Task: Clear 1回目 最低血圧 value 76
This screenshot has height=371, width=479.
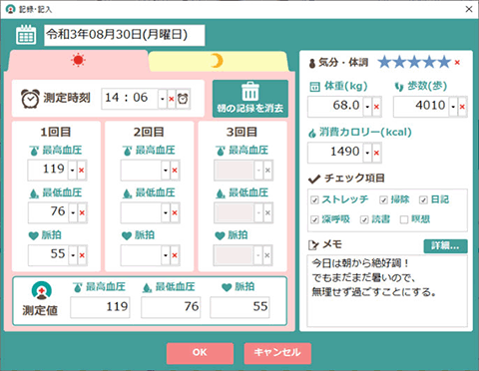Action: click(x=82, y=212)
